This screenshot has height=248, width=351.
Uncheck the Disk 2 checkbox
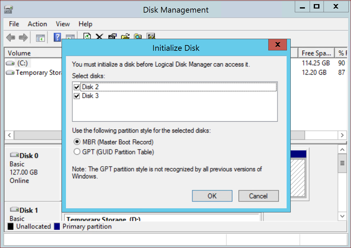coord(76,87)
